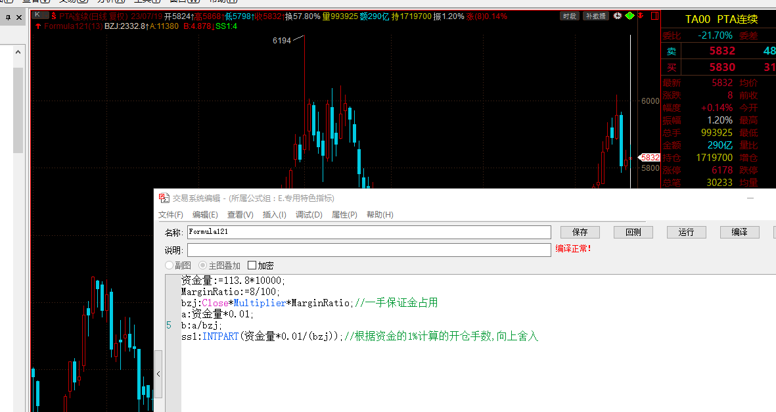This screenshot has height=412, width=776.
Task: Click the 金额 value 290亿
Action: click(720, 145)
